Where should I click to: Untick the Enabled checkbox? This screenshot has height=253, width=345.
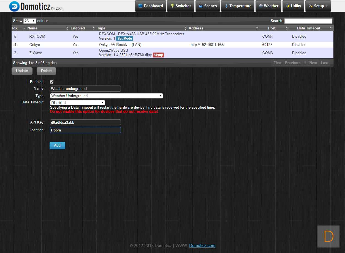(x=52, y=82)
